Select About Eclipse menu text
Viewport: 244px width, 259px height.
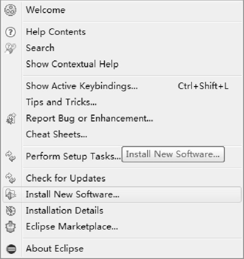[x=55, y=249]
